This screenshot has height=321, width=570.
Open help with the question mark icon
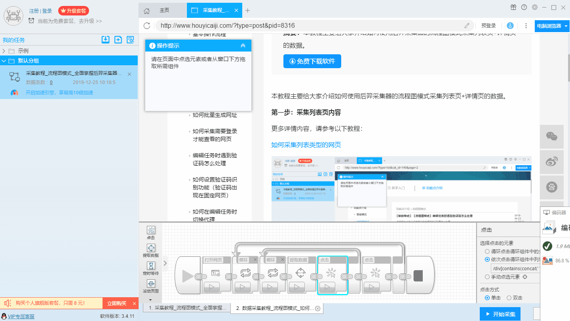click(x=524, y=7)
